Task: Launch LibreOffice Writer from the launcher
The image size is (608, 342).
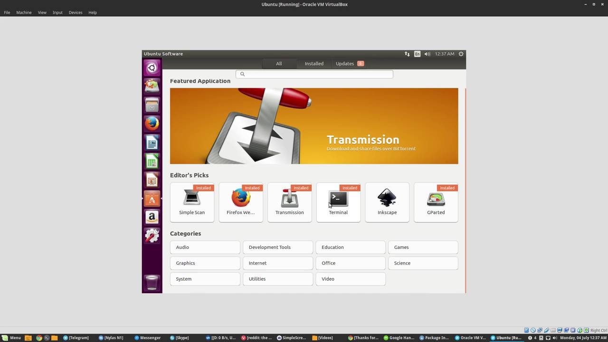Action: pos(152,142)
